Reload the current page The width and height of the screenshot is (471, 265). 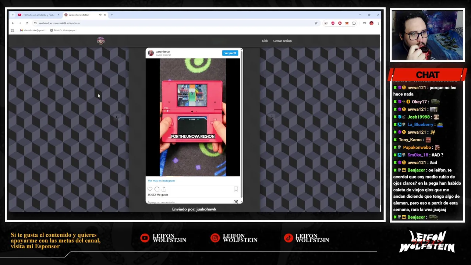pyautogui.click(x=27, y=23)
